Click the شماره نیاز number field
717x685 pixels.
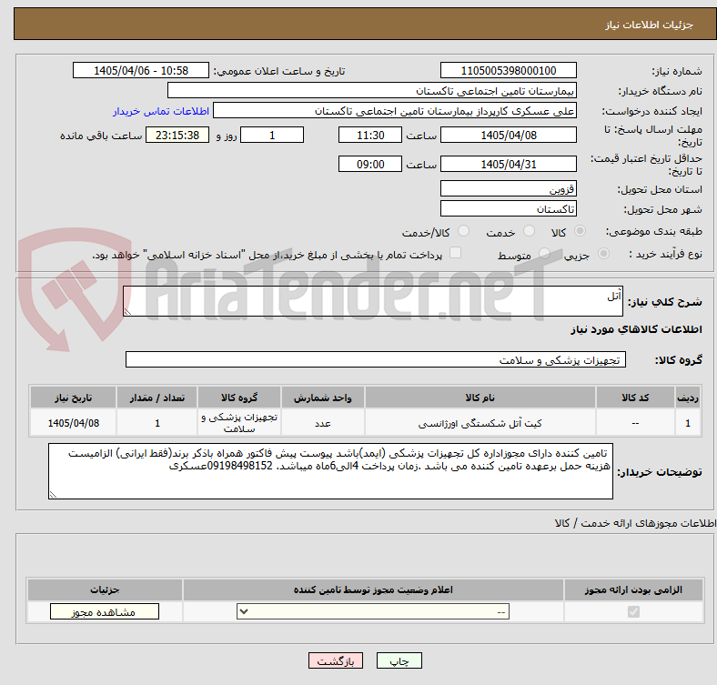click(x=508, y=70)
